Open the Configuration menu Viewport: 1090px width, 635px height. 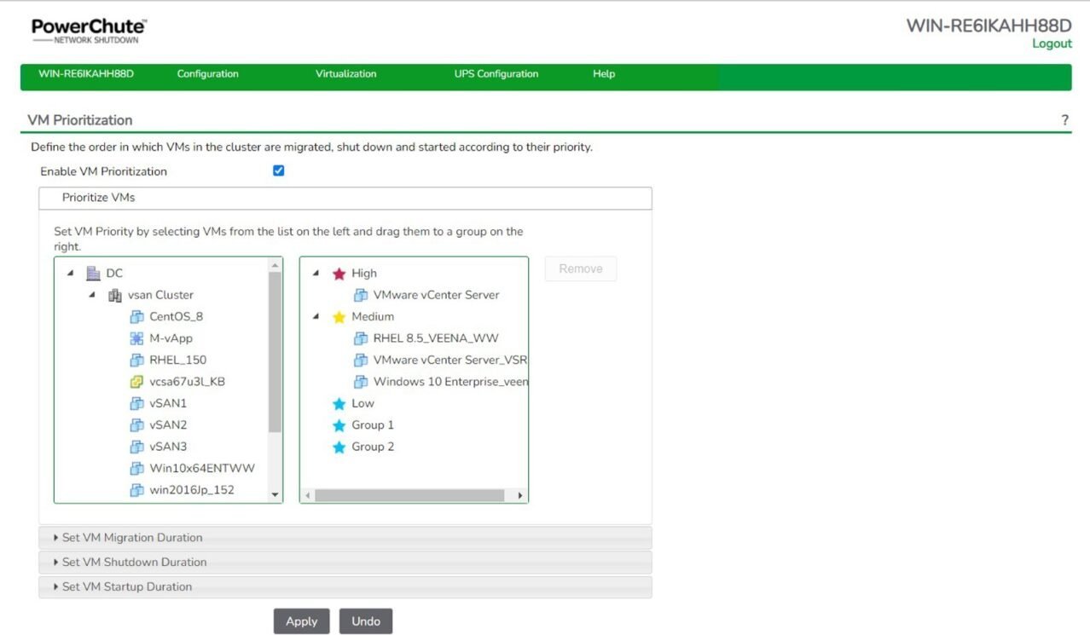[x=207, y=74]
